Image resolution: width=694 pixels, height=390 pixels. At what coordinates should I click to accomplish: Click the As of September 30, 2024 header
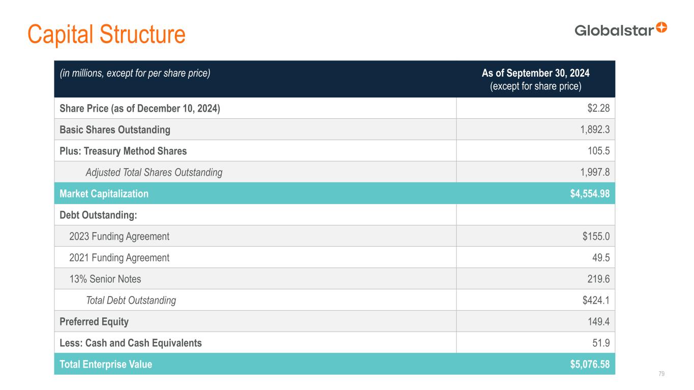click(x=535, y=73)
